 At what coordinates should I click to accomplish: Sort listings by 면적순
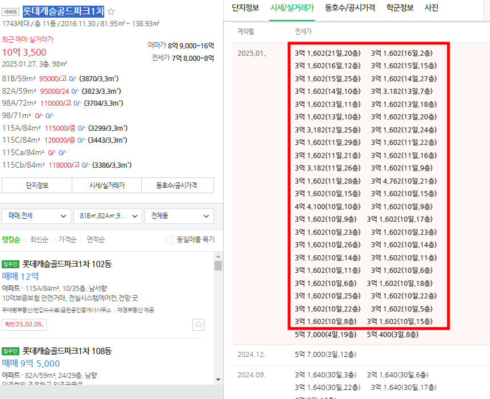pos(96,239)
